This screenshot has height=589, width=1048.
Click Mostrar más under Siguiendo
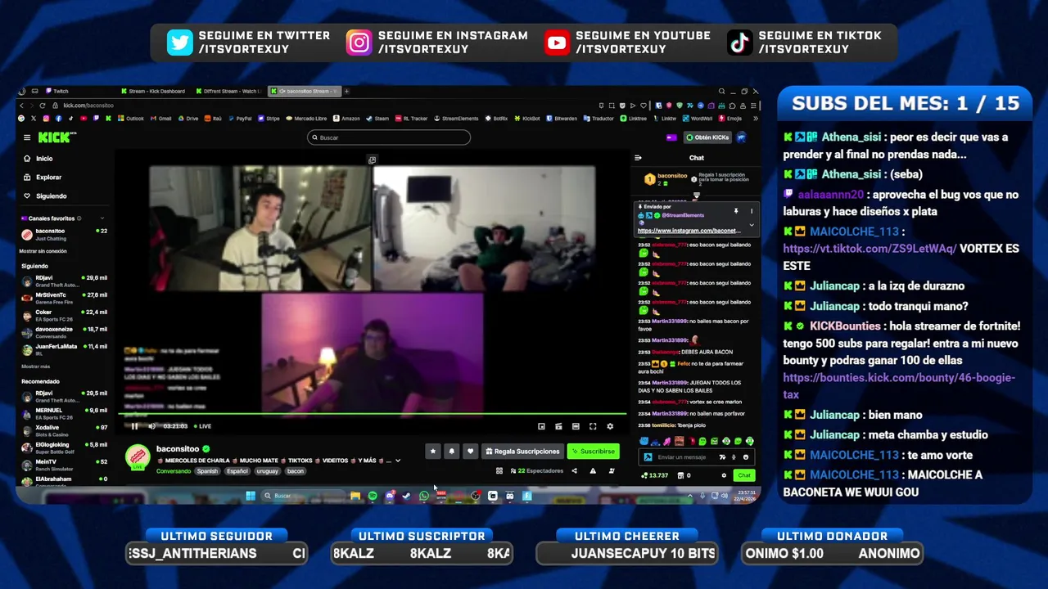coord(35,366)
